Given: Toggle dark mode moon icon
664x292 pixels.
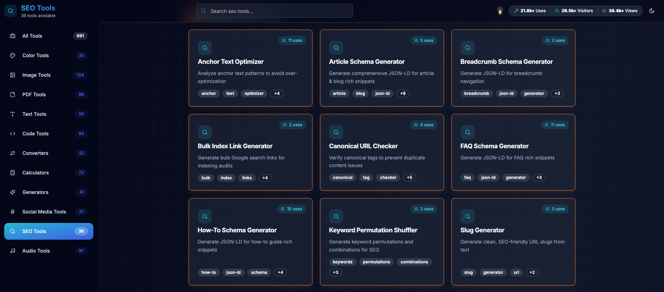Looking at the screenshot, I should [x=652, y=11].
